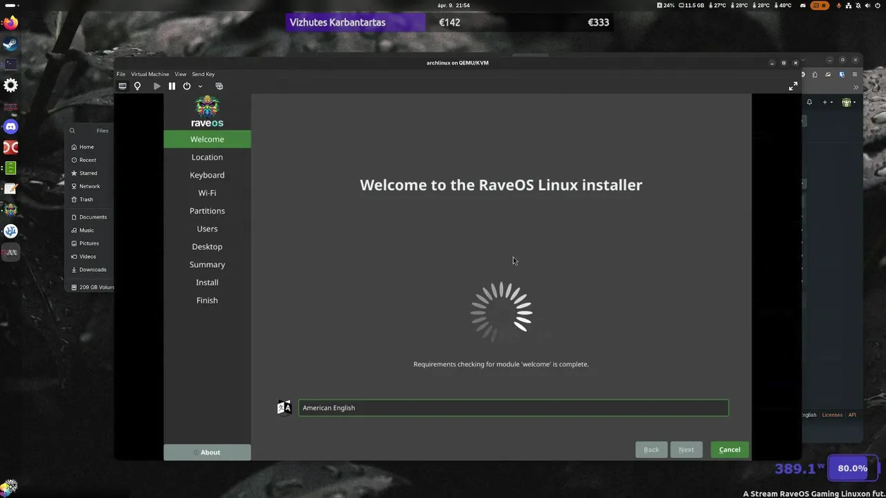Open Recent in the Files window

[87, 160]
